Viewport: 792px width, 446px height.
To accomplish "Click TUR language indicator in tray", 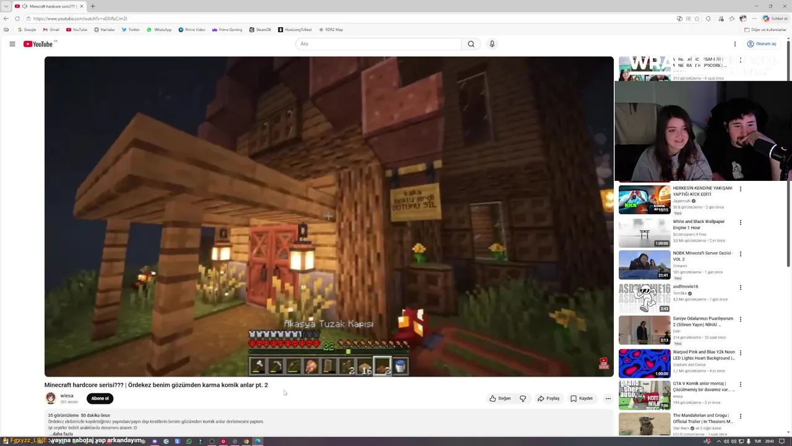I will click(757, 441).
